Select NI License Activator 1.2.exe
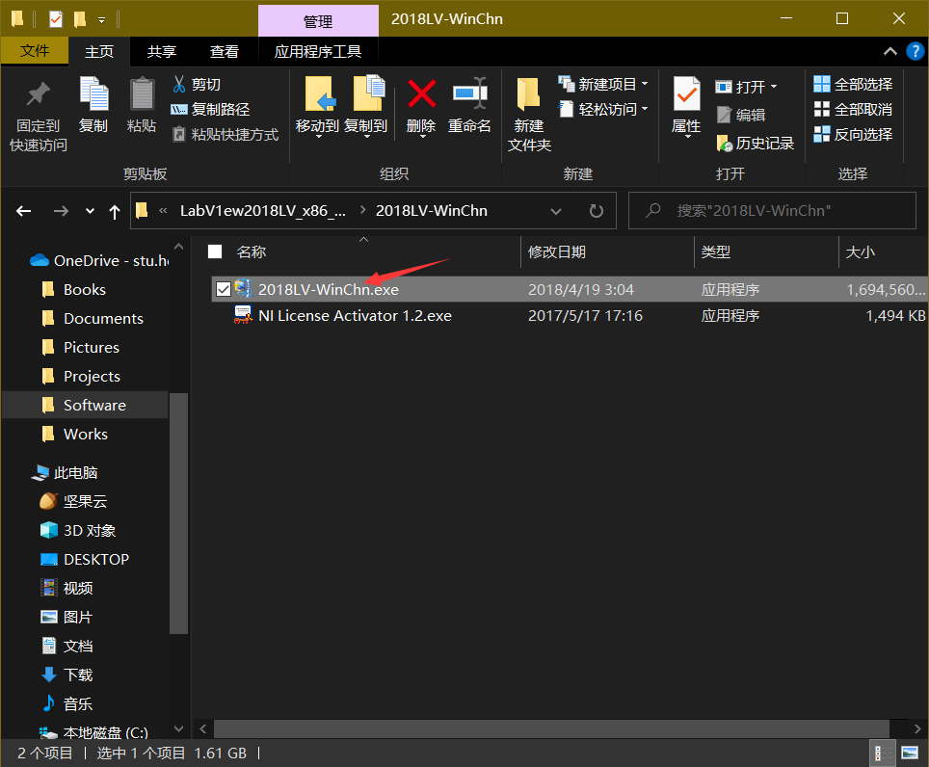929x767 pixels. [x=355, y=316]
